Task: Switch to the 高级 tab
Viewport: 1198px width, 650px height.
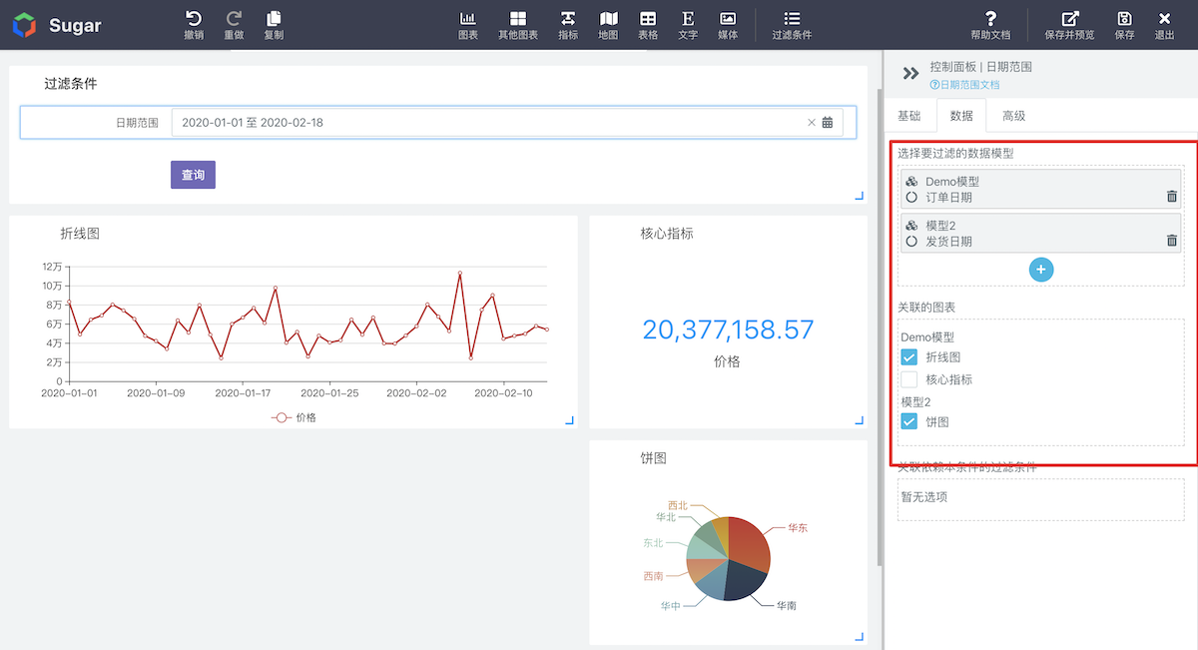Action: 1013,116
